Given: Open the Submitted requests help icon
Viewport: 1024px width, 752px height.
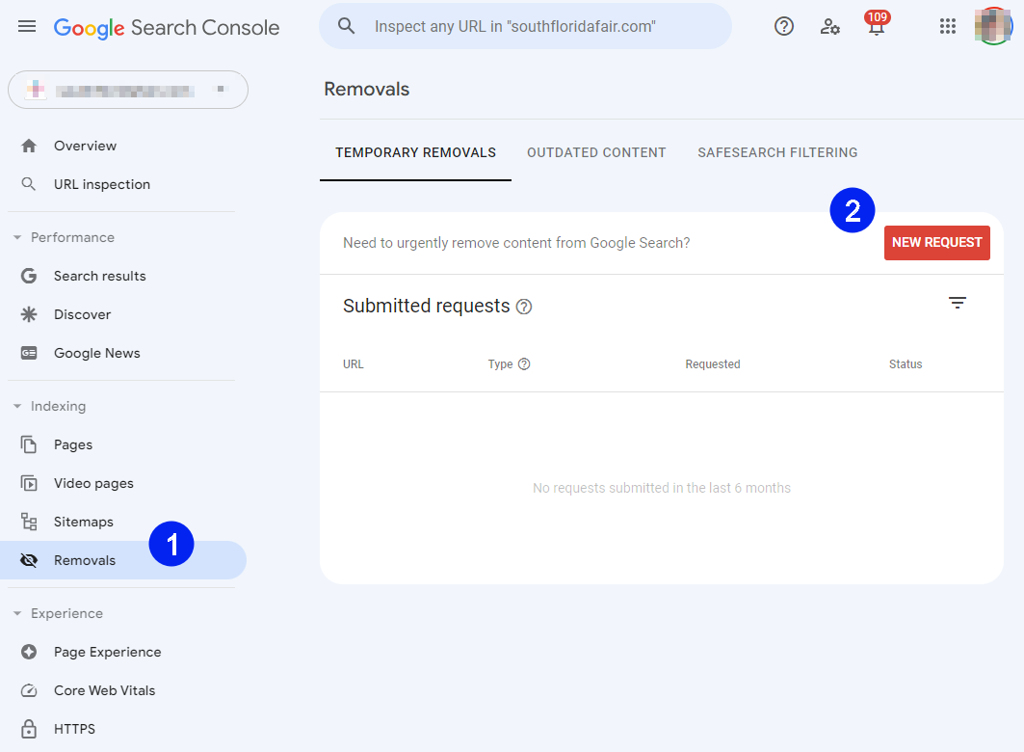Looking at the screenshot, I should coord(524,307).
